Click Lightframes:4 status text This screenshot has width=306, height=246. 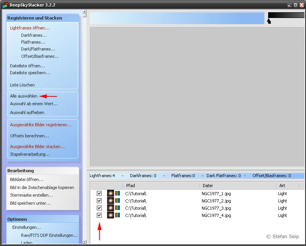(x=102, y=176)
